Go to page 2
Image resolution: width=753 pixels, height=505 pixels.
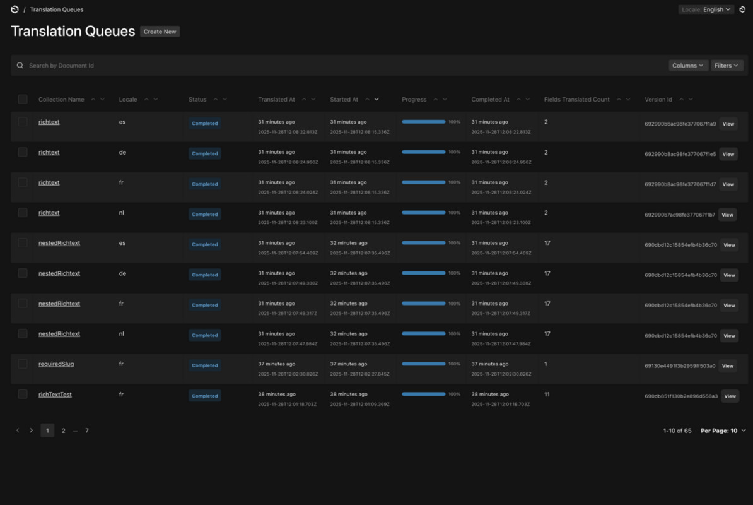tap(63, 431)
